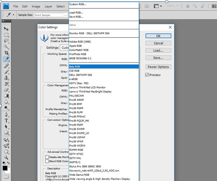Select the Path Selection tool
This screenshot has width=217, height=181.
pos(6,127)
